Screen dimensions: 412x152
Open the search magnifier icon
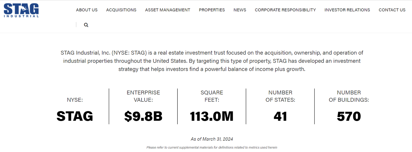(x=86, y=25)
